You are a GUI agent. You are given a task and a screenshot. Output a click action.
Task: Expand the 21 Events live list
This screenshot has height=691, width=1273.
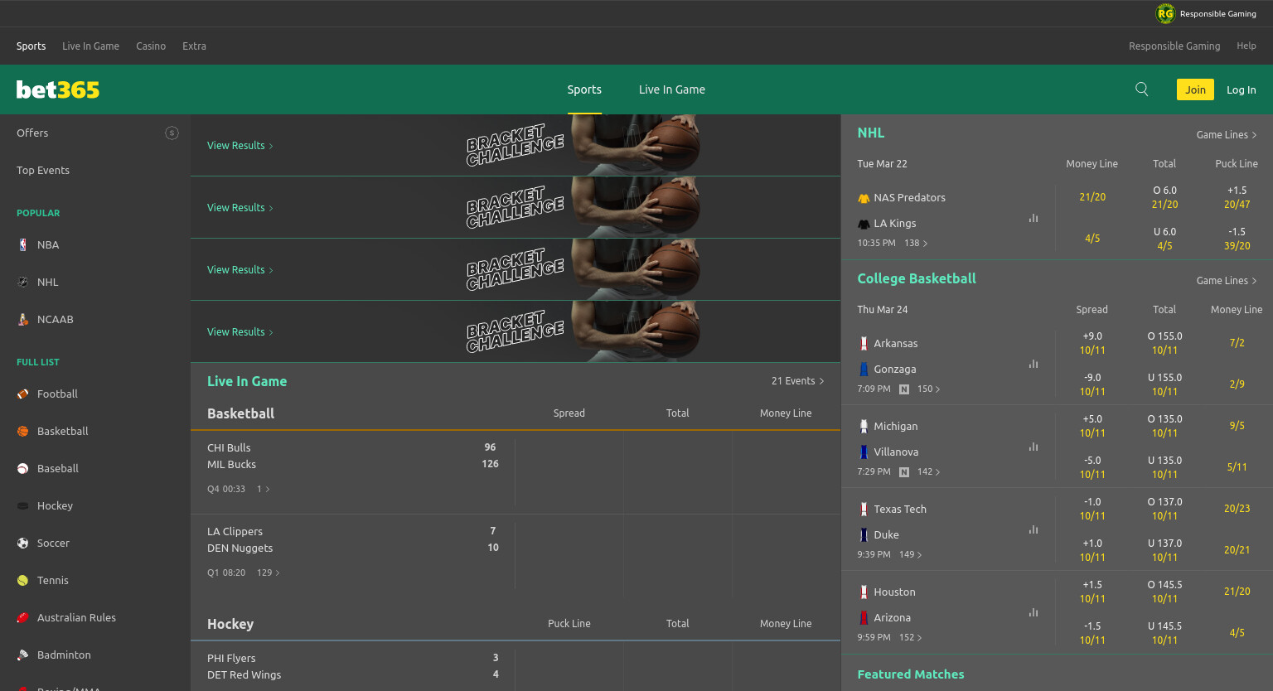pos(797,381)
